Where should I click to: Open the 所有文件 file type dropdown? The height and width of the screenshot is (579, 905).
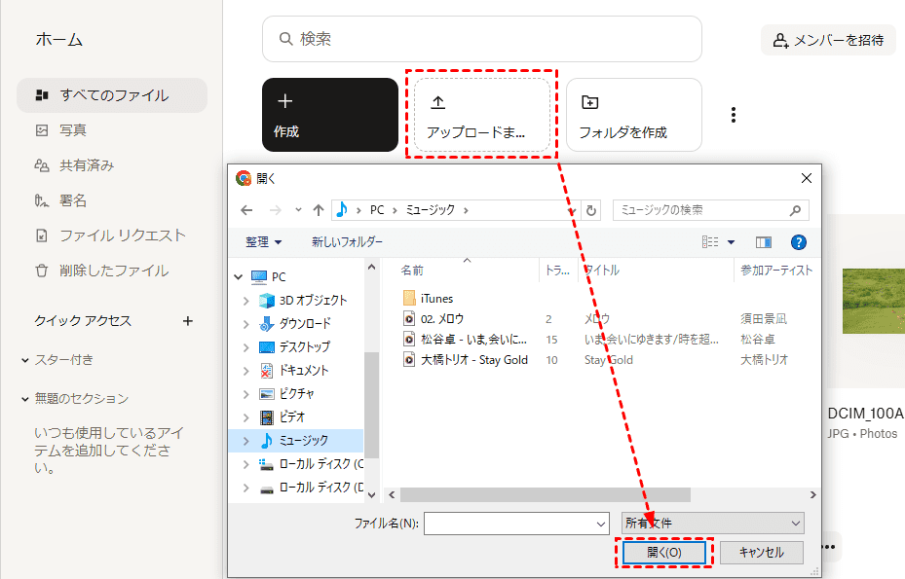[712, 523]
